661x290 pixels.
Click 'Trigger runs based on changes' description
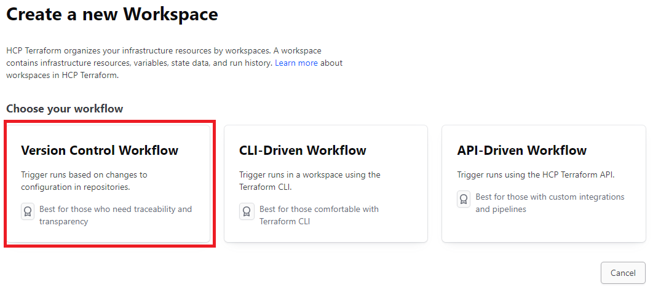coord(84,181)
